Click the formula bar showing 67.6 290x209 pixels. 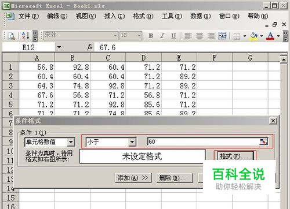coord(190,47)
